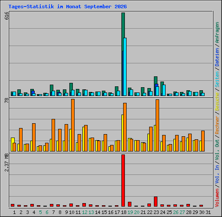Click day label '30' on x-axis
Viewport: 222px width, 217px height.
[x=202, y=212]
